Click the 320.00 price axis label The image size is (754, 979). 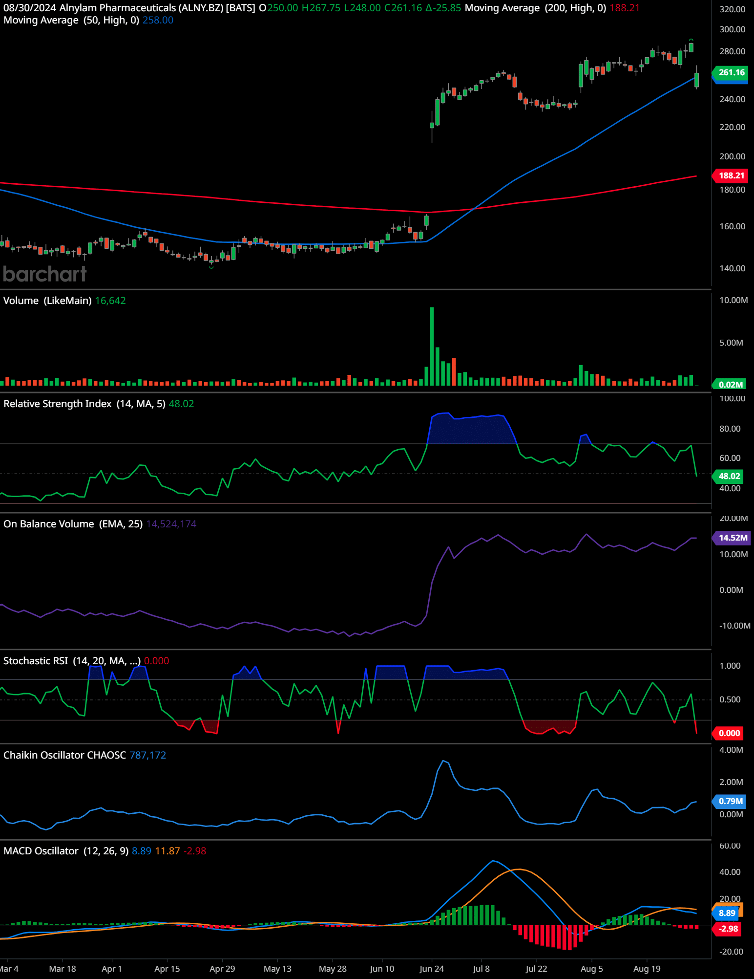[732, 9]
